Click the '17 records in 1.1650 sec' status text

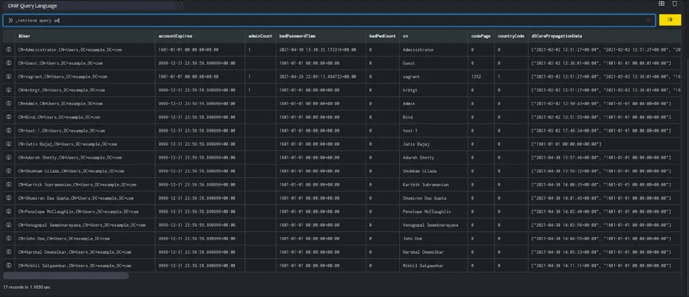click(26, 287)
